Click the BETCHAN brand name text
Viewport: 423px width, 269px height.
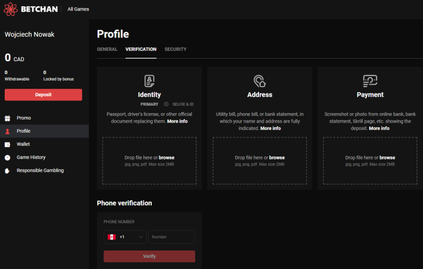(x=39, y=9)
